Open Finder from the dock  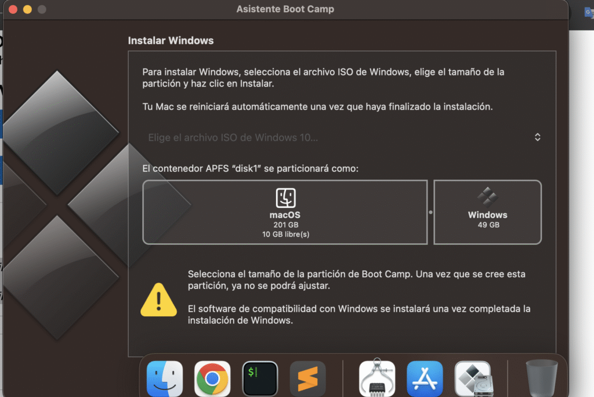point(165,378)
